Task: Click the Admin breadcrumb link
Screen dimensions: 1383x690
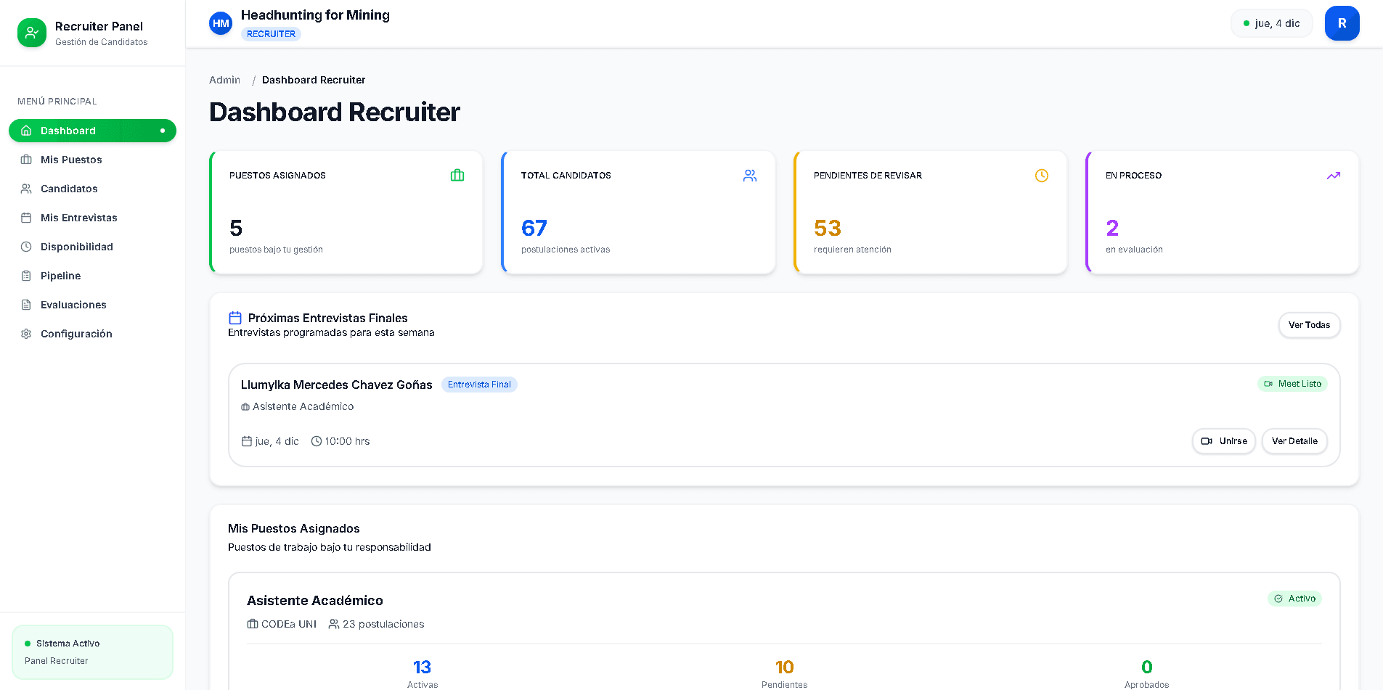Action: [x=224, y=80]
